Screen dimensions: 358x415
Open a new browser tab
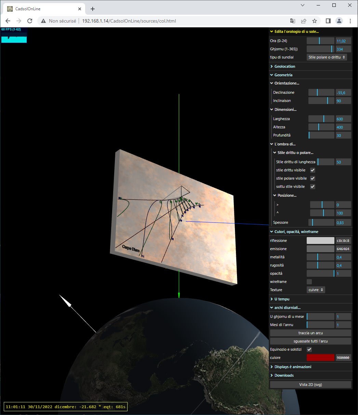93,9
